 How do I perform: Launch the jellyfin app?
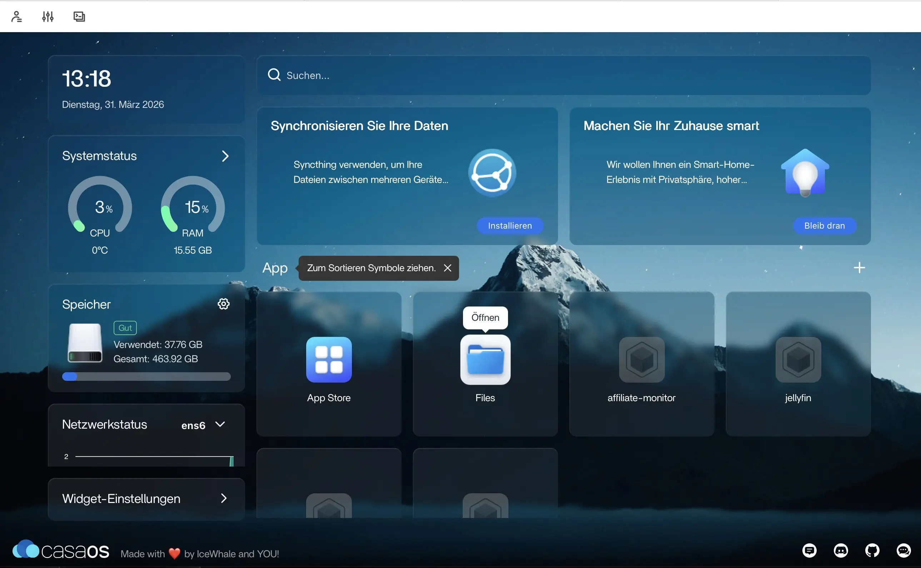click(798, 359)
